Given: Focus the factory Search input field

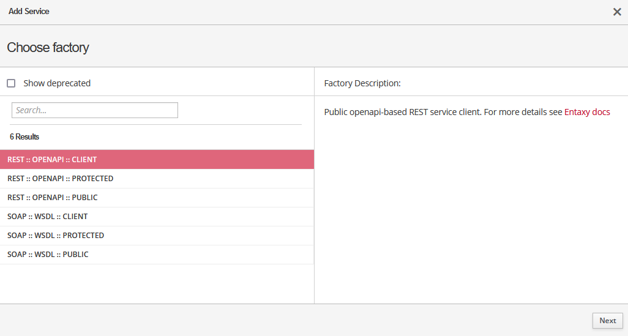Looking at the screenshot, I should [x=95, y=110].
